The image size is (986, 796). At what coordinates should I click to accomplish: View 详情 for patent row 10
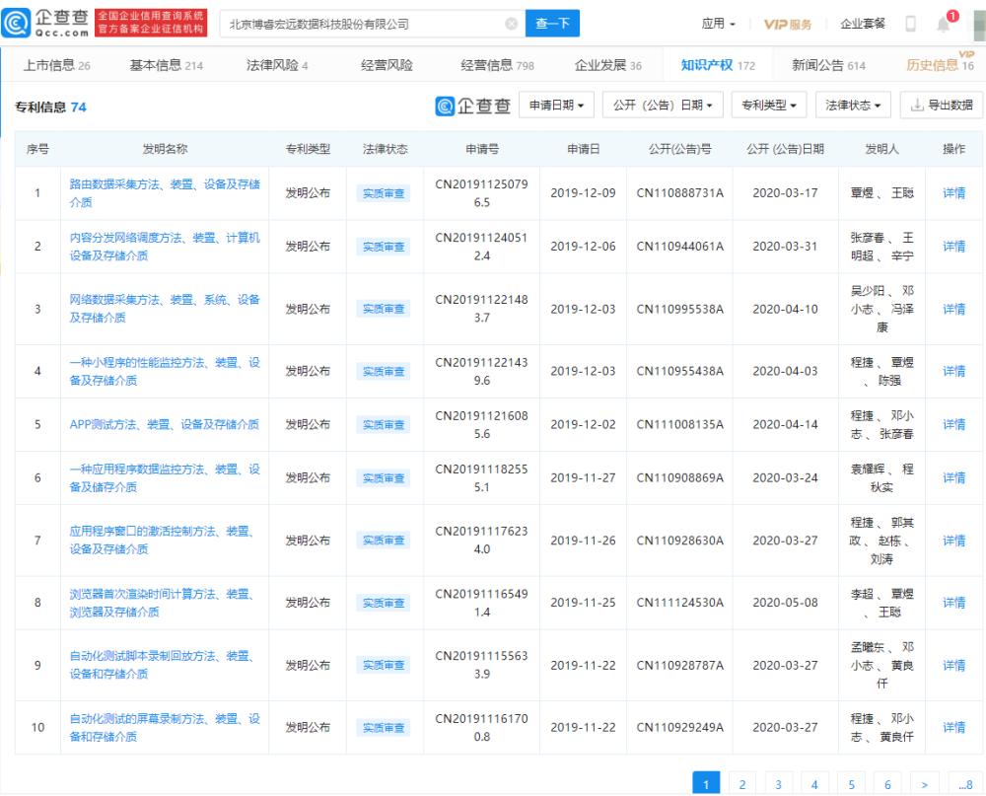coord(953,727)
